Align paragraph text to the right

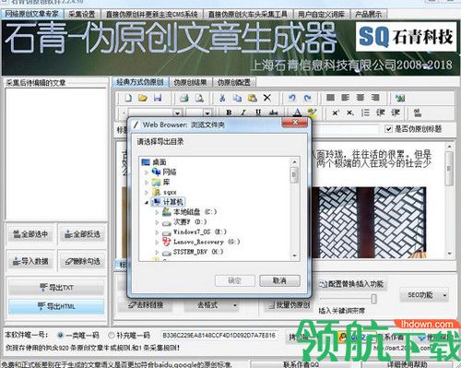375,98
